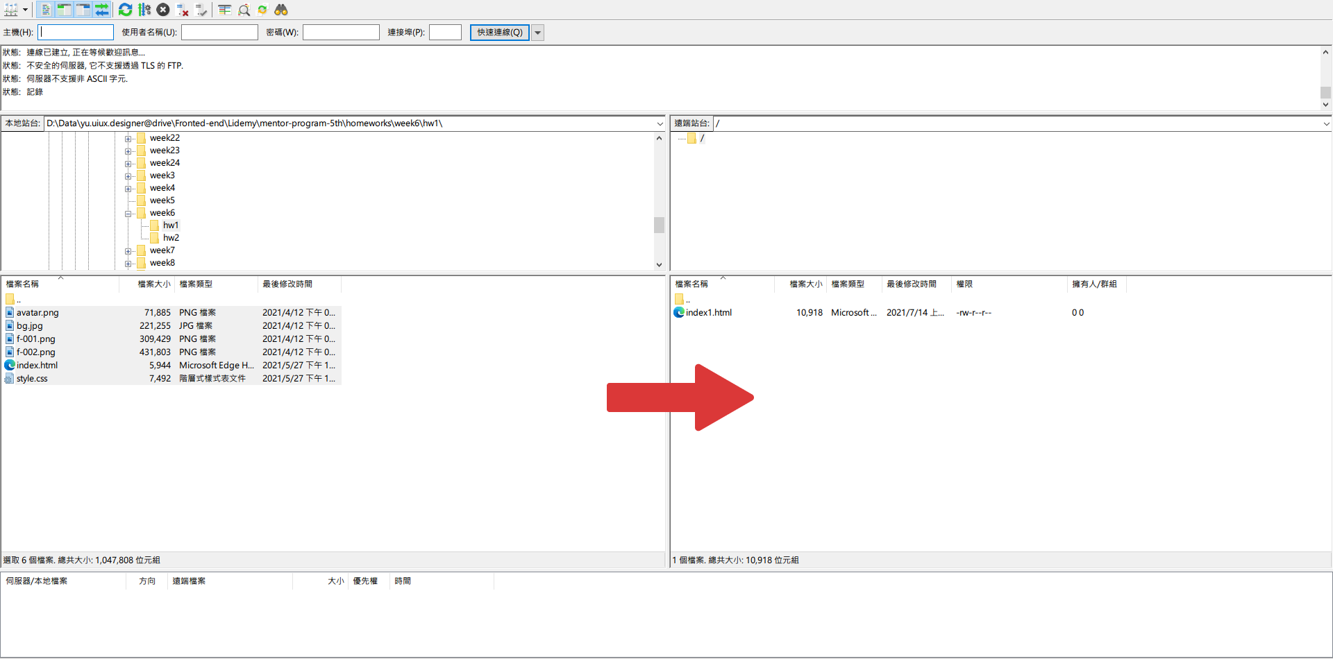Open the remote site path dropdown
This screenshot has height=659, width=1333.
tap(1326, 123)
